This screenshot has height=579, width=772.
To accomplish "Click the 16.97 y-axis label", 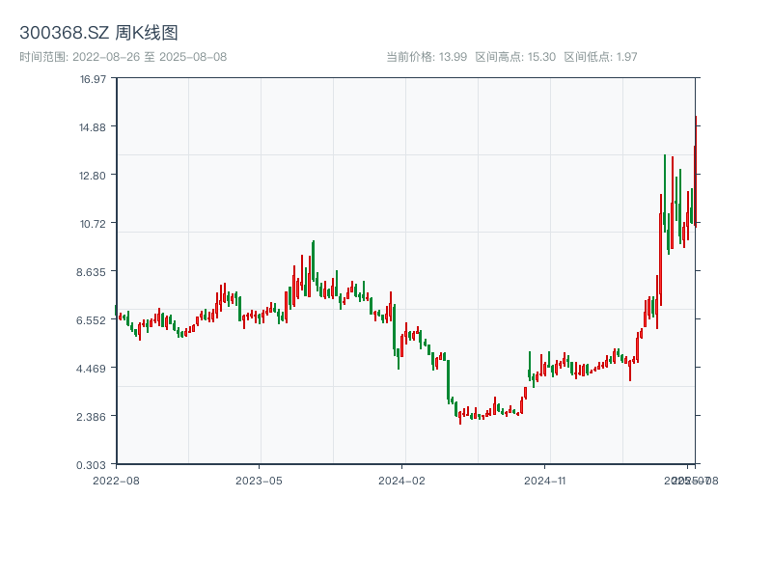I will [x=93, y=79].
